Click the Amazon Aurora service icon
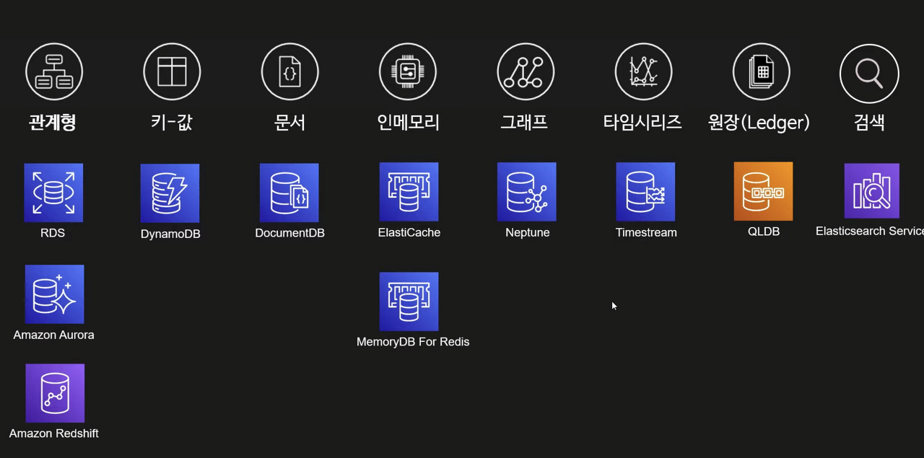The image size is (924, 458). [54, 294]
